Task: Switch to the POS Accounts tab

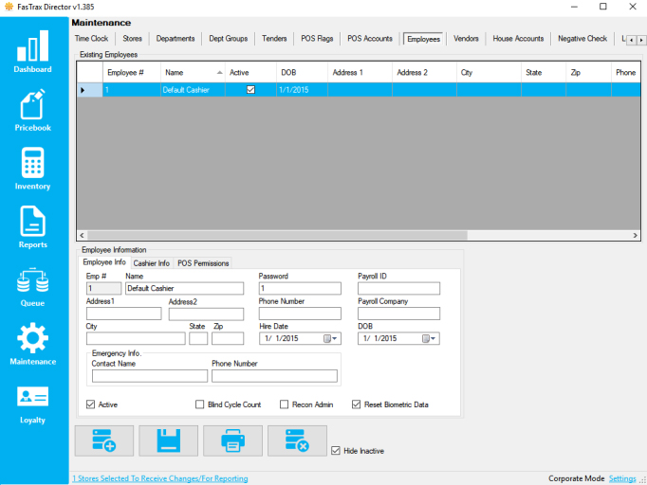Action: 370,39
